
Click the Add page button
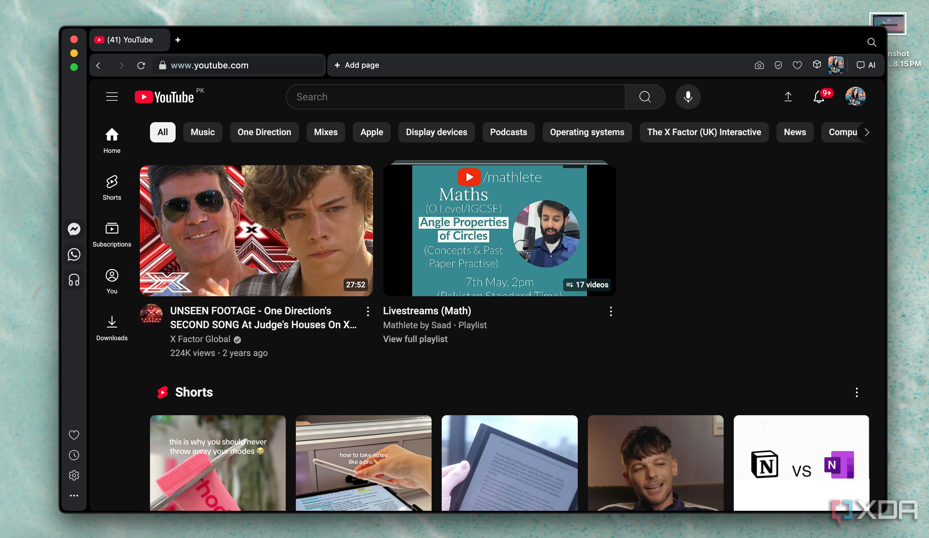[357, 65]
